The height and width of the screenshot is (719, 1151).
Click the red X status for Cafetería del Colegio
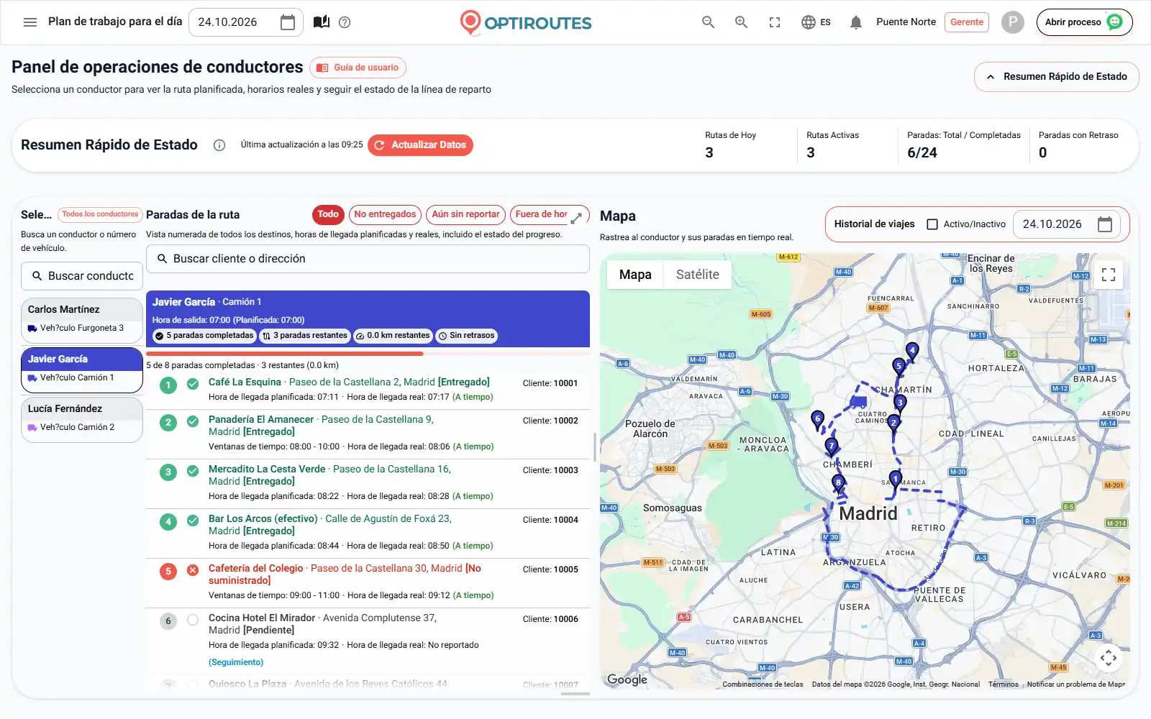click(x=193, y=570)
